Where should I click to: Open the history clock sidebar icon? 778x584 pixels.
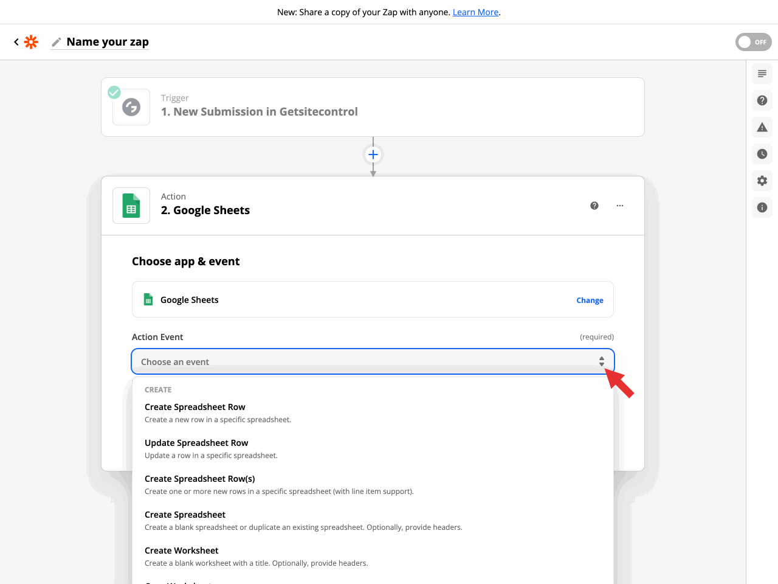point(762,154)
